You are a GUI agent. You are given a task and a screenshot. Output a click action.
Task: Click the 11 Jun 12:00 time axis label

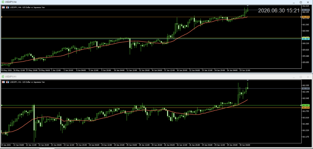(131, 70)
